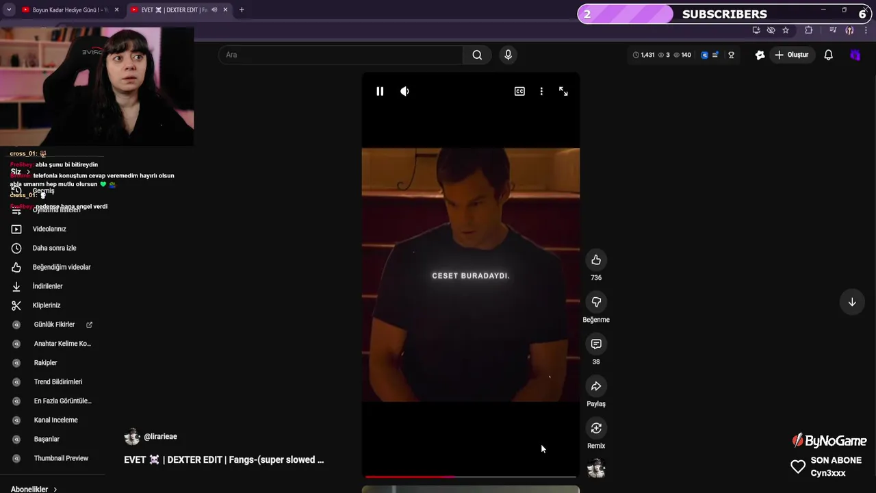Open a new browser tab

pos(242,10)
